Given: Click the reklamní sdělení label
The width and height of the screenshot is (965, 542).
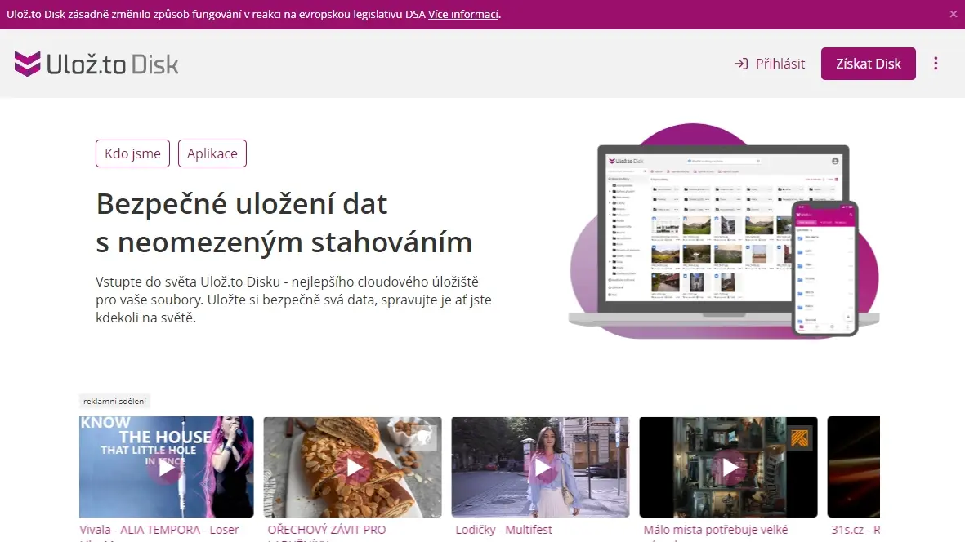Looking at the screenshot, I should 115,402.
